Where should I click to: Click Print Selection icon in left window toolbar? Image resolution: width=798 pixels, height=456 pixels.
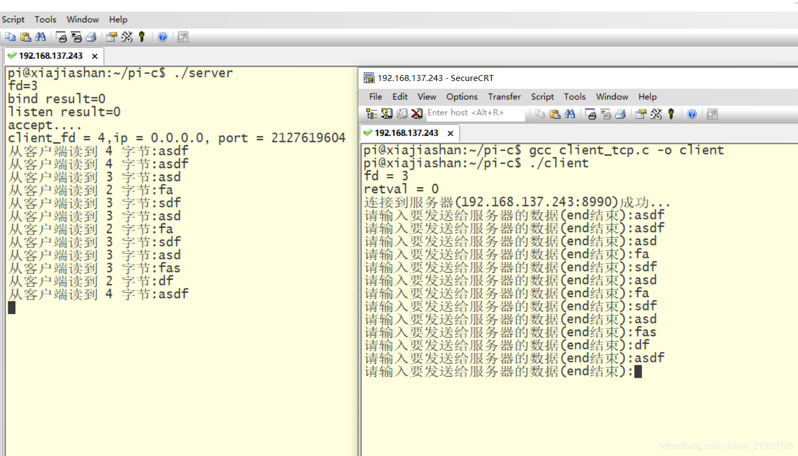click(76, 37)
